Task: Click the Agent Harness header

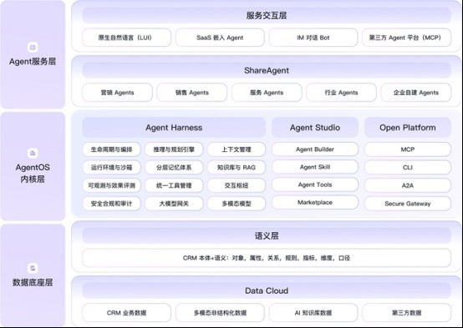Action: click(x=174, y=128)
